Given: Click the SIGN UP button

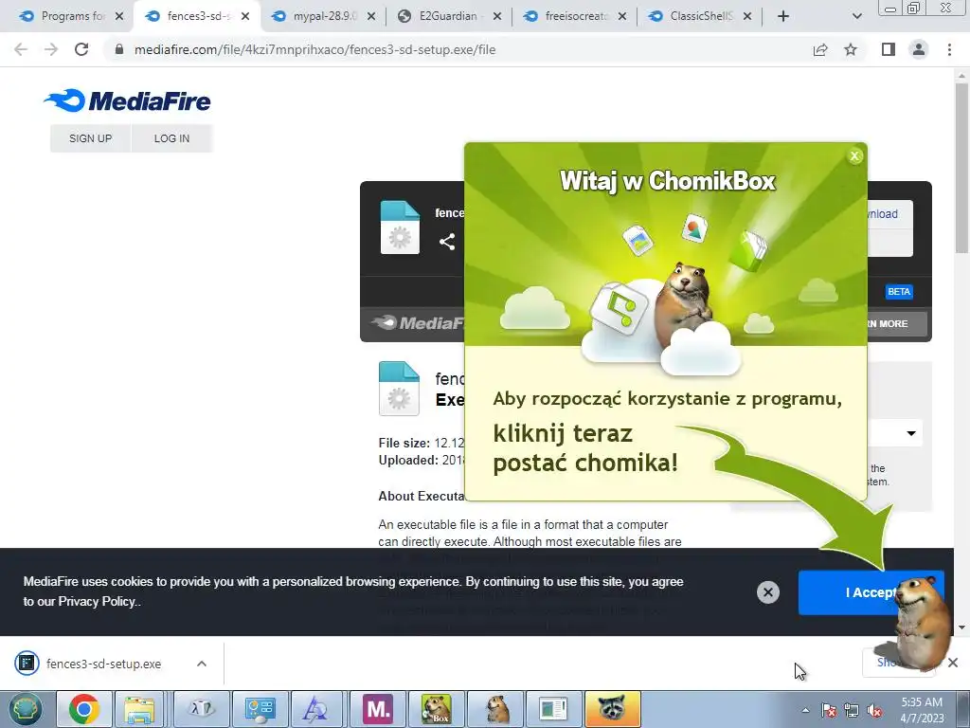Looking at the screenshot, I should 90,138.
